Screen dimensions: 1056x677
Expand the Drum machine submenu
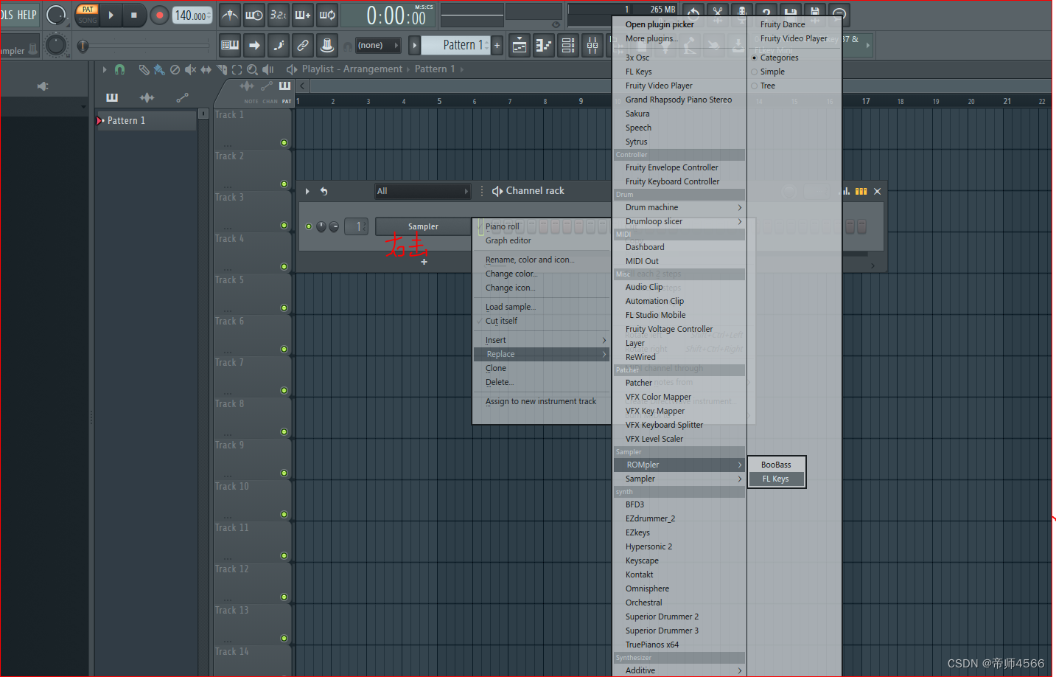click(679, 207)
